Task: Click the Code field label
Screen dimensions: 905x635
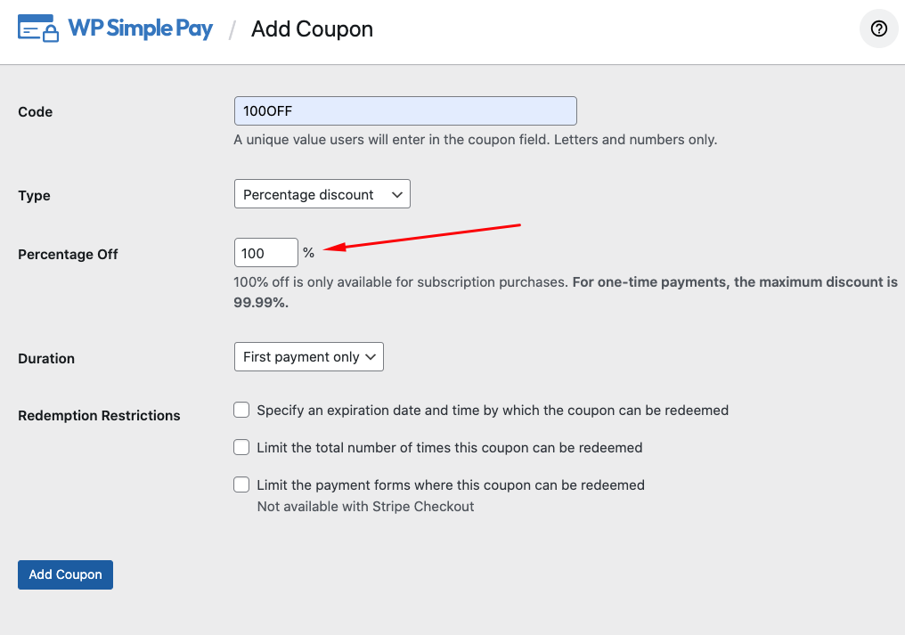Action: coord(36,112)
